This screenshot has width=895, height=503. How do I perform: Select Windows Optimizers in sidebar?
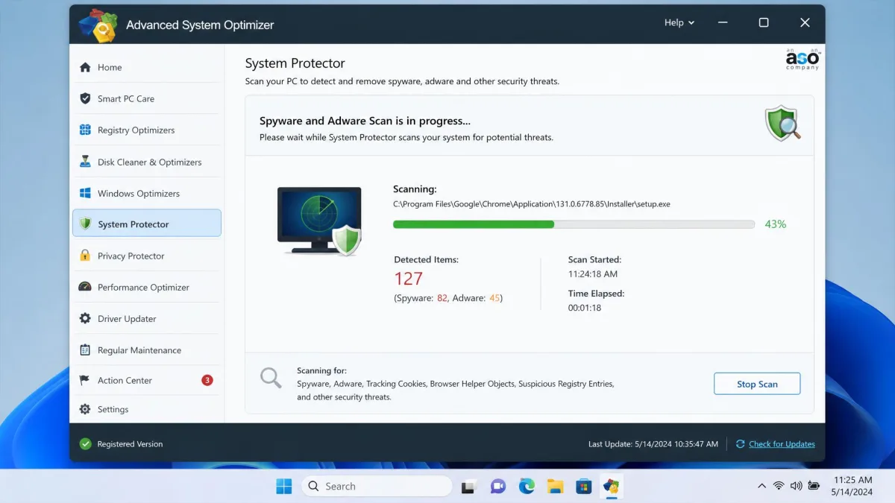pos(147,193)
